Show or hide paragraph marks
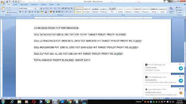Image resolution: width=186 pixels, height=104 pixels. point(71,8)
